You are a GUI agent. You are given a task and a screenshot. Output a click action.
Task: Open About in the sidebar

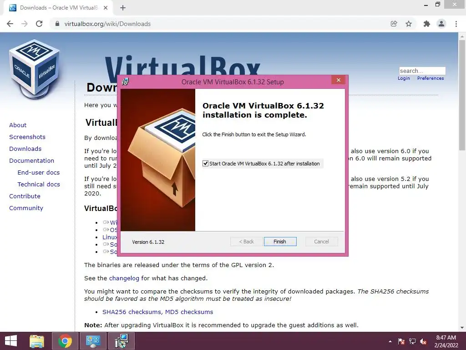pyautogui.click(x=18, y=125)
